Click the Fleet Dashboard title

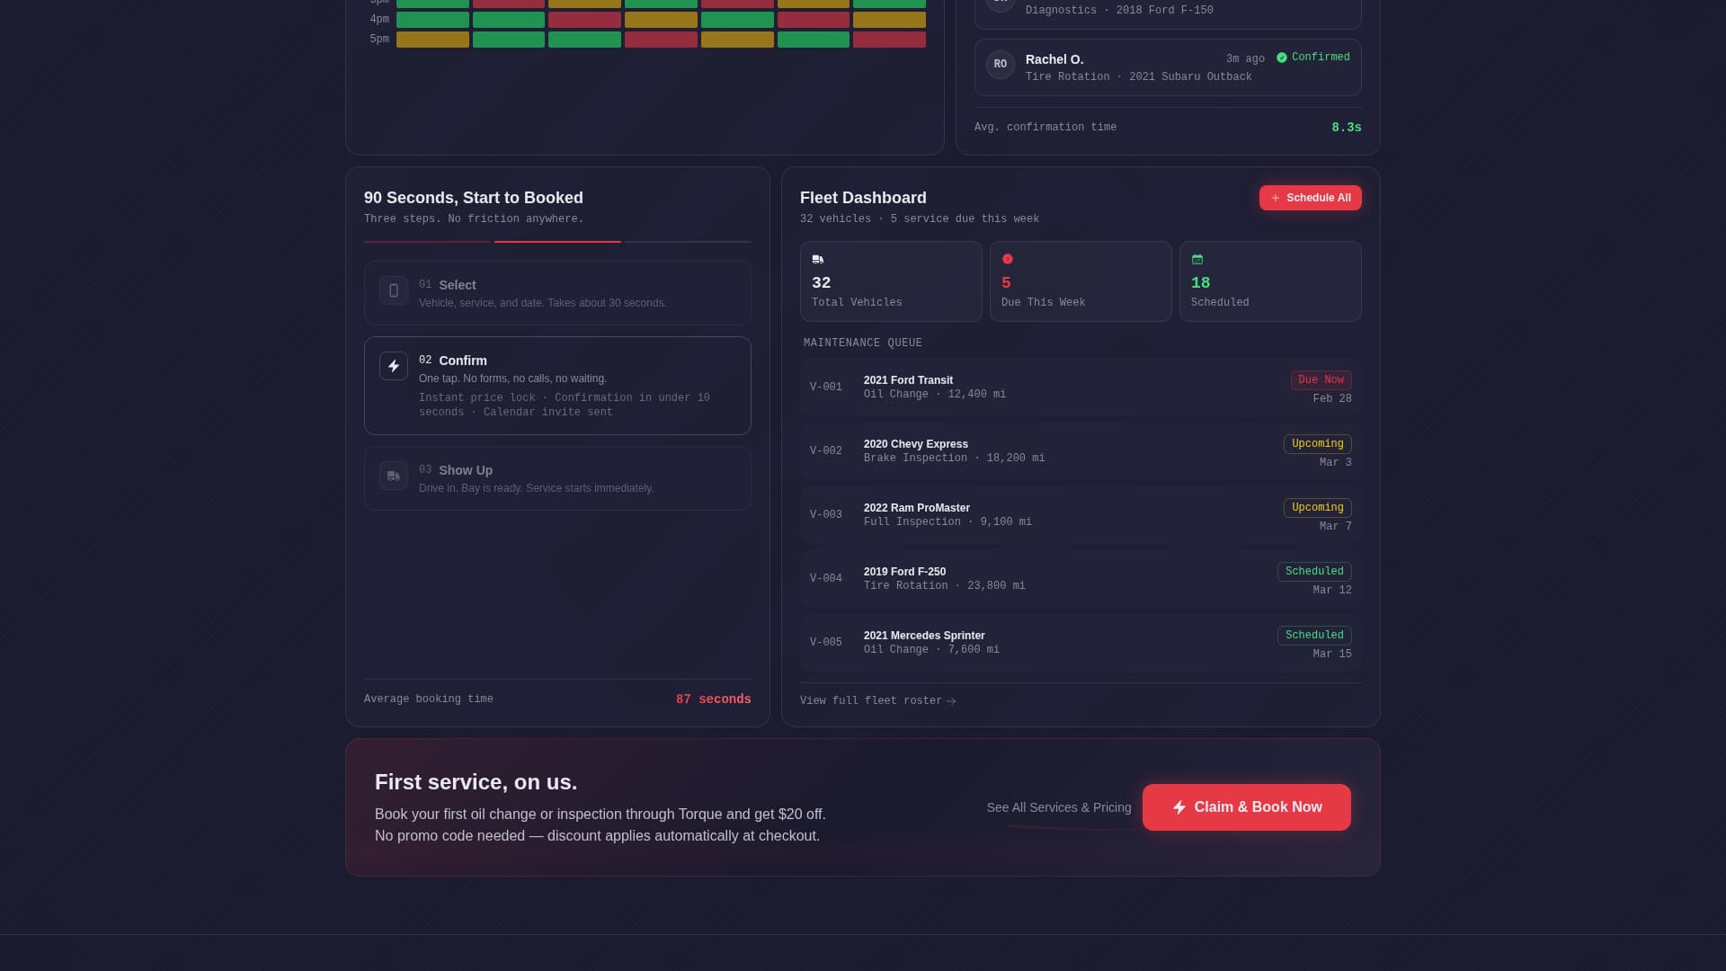(863, 198)
